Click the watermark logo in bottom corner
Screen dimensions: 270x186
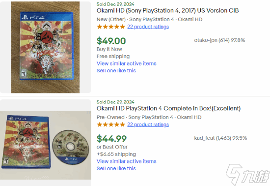click(x=247, y=174)
